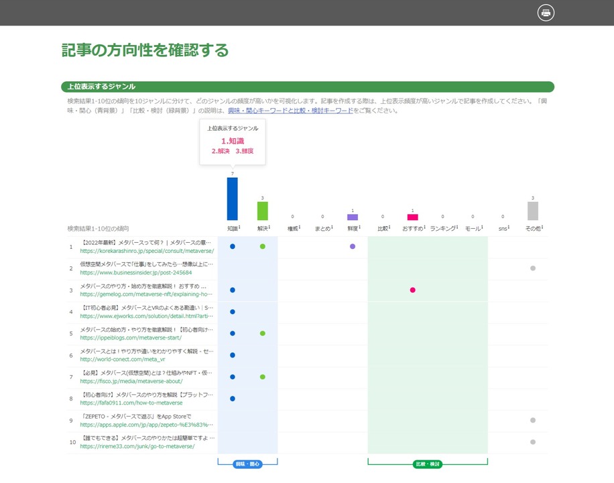Click the blue 知識 dot in row 6
Image resolution: width=614 pixels, height=483 pixels.
[233, 355]
